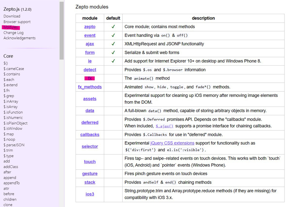Click the 'Core' sidebar heading
This screenshot has height=207, width=291.
[x=8, y=56]
